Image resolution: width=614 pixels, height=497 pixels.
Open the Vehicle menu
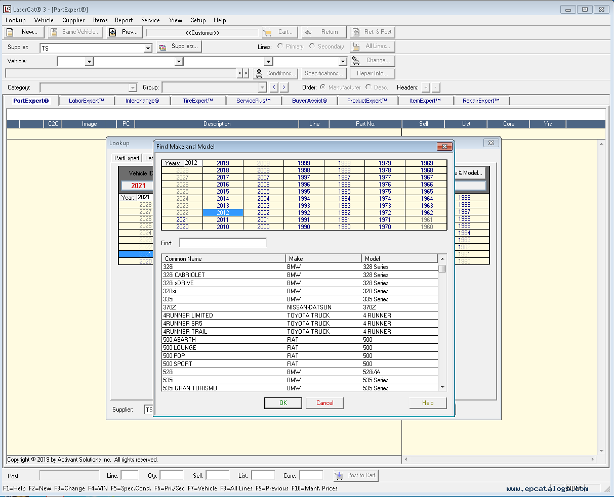[44, 20]
